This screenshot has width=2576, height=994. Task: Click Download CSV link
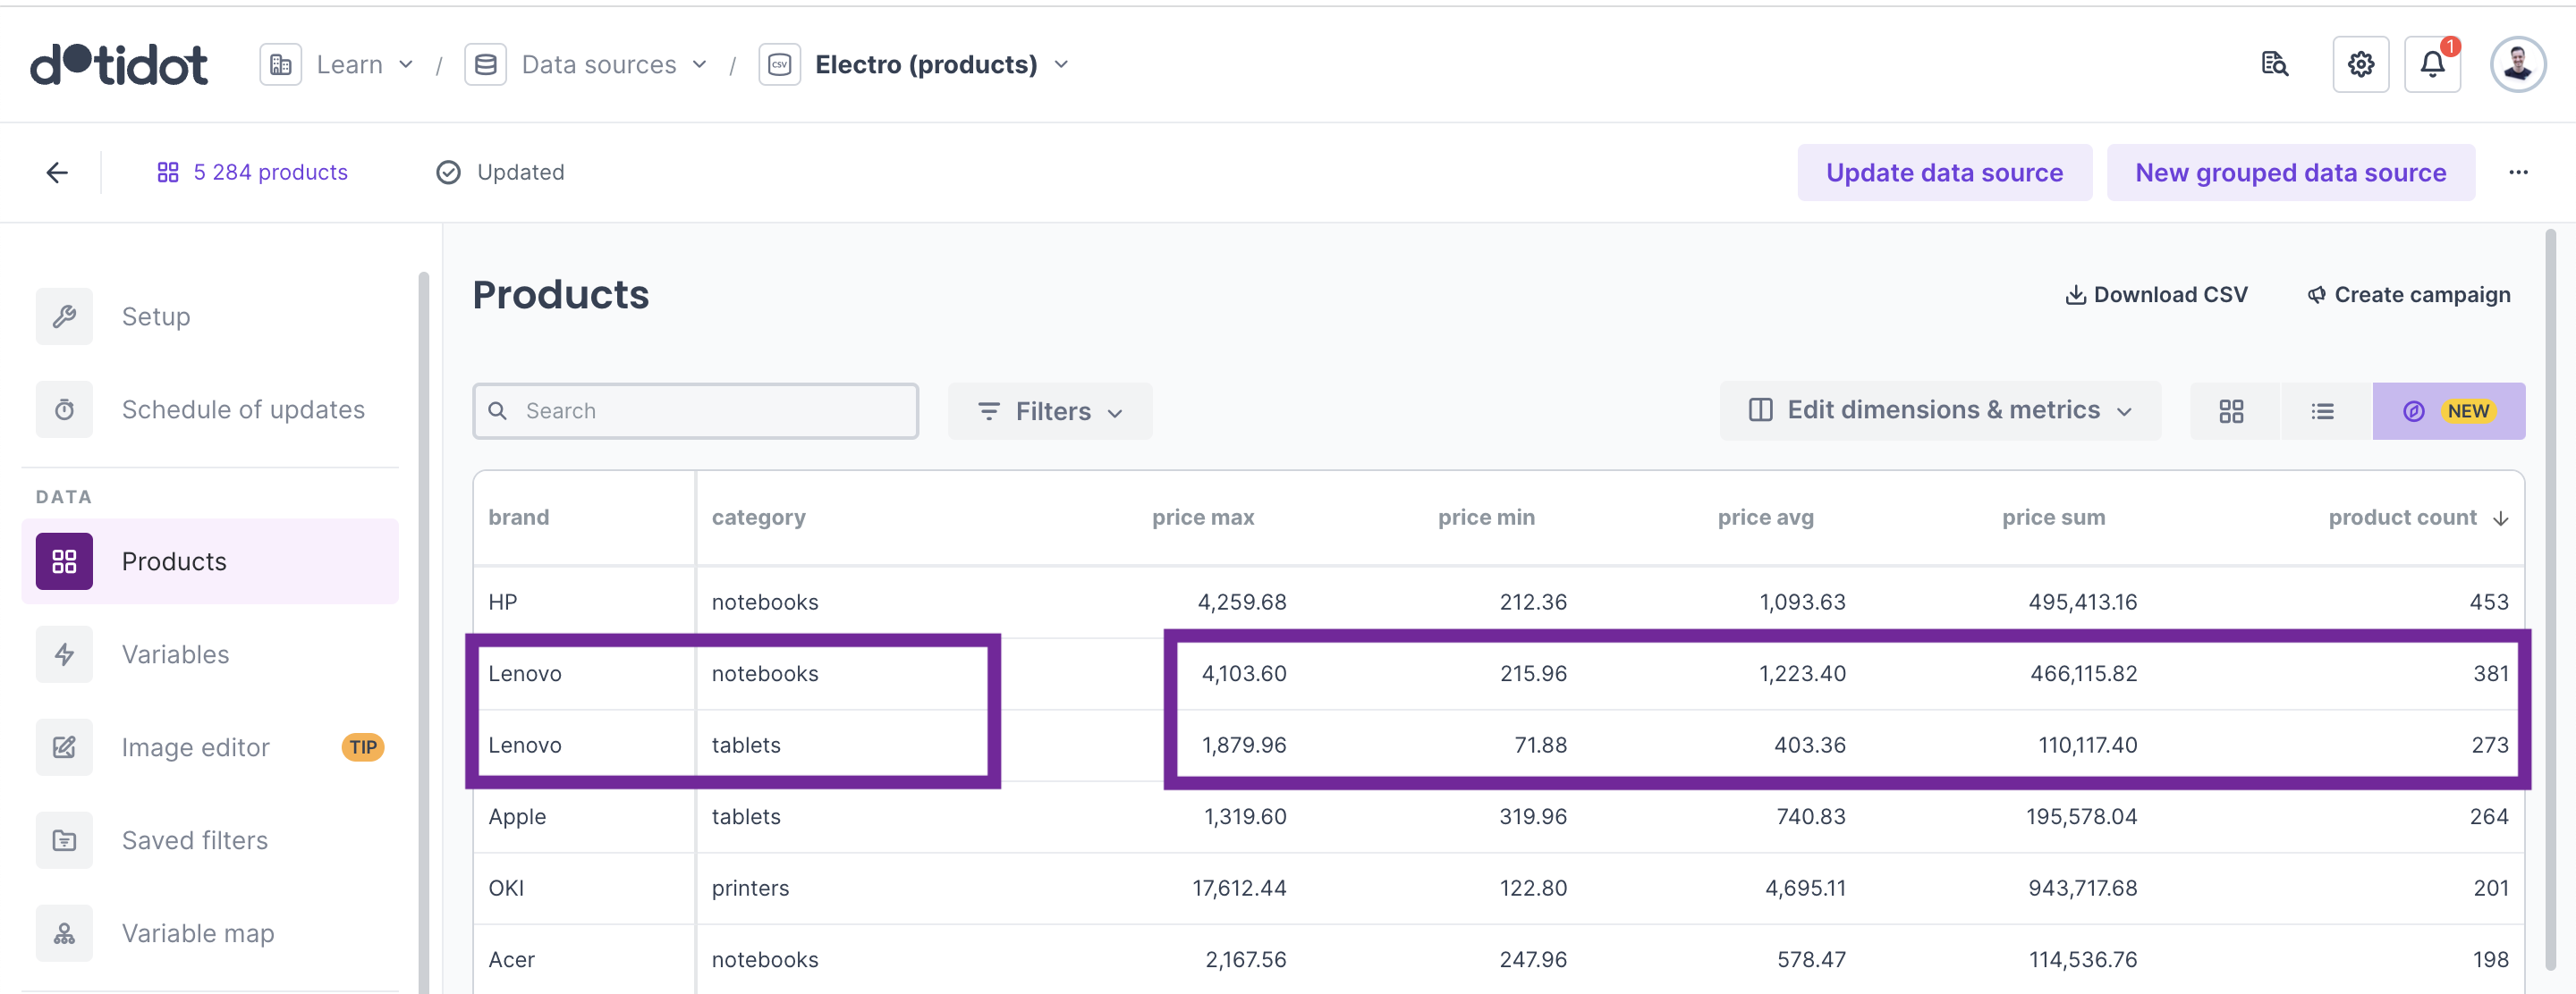pyautogui.click(x=2156, y=295)
